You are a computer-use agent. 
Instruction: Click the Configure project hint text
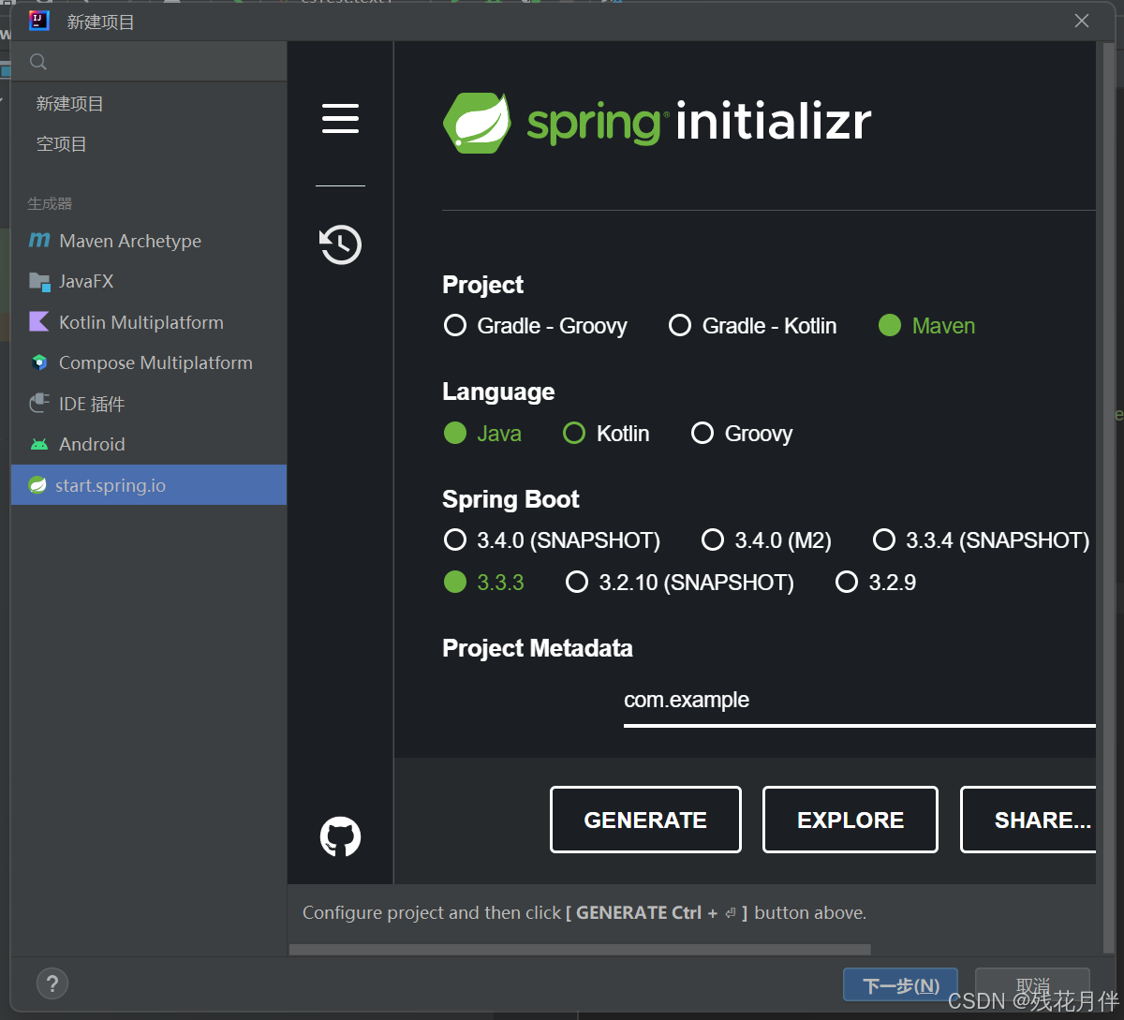click(584, 912)
